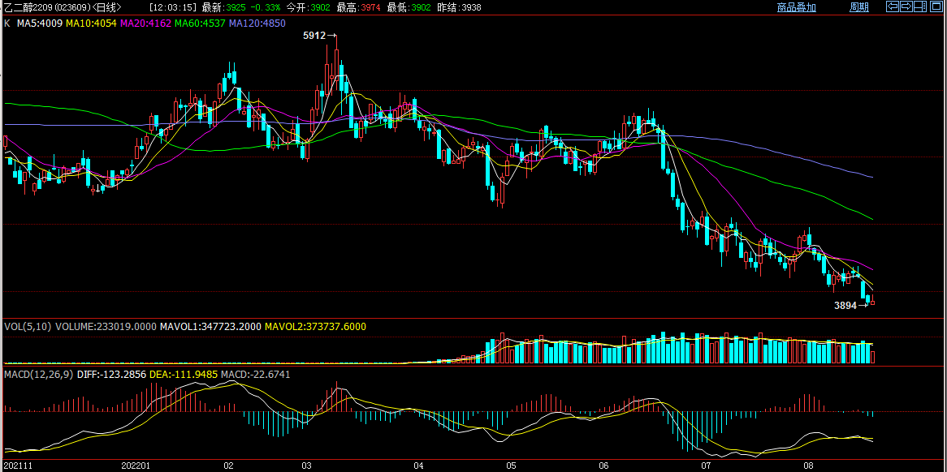The image size is (947, 472).
Task: Click the MAVOL2:373737.6000 value
Action: 315,326
